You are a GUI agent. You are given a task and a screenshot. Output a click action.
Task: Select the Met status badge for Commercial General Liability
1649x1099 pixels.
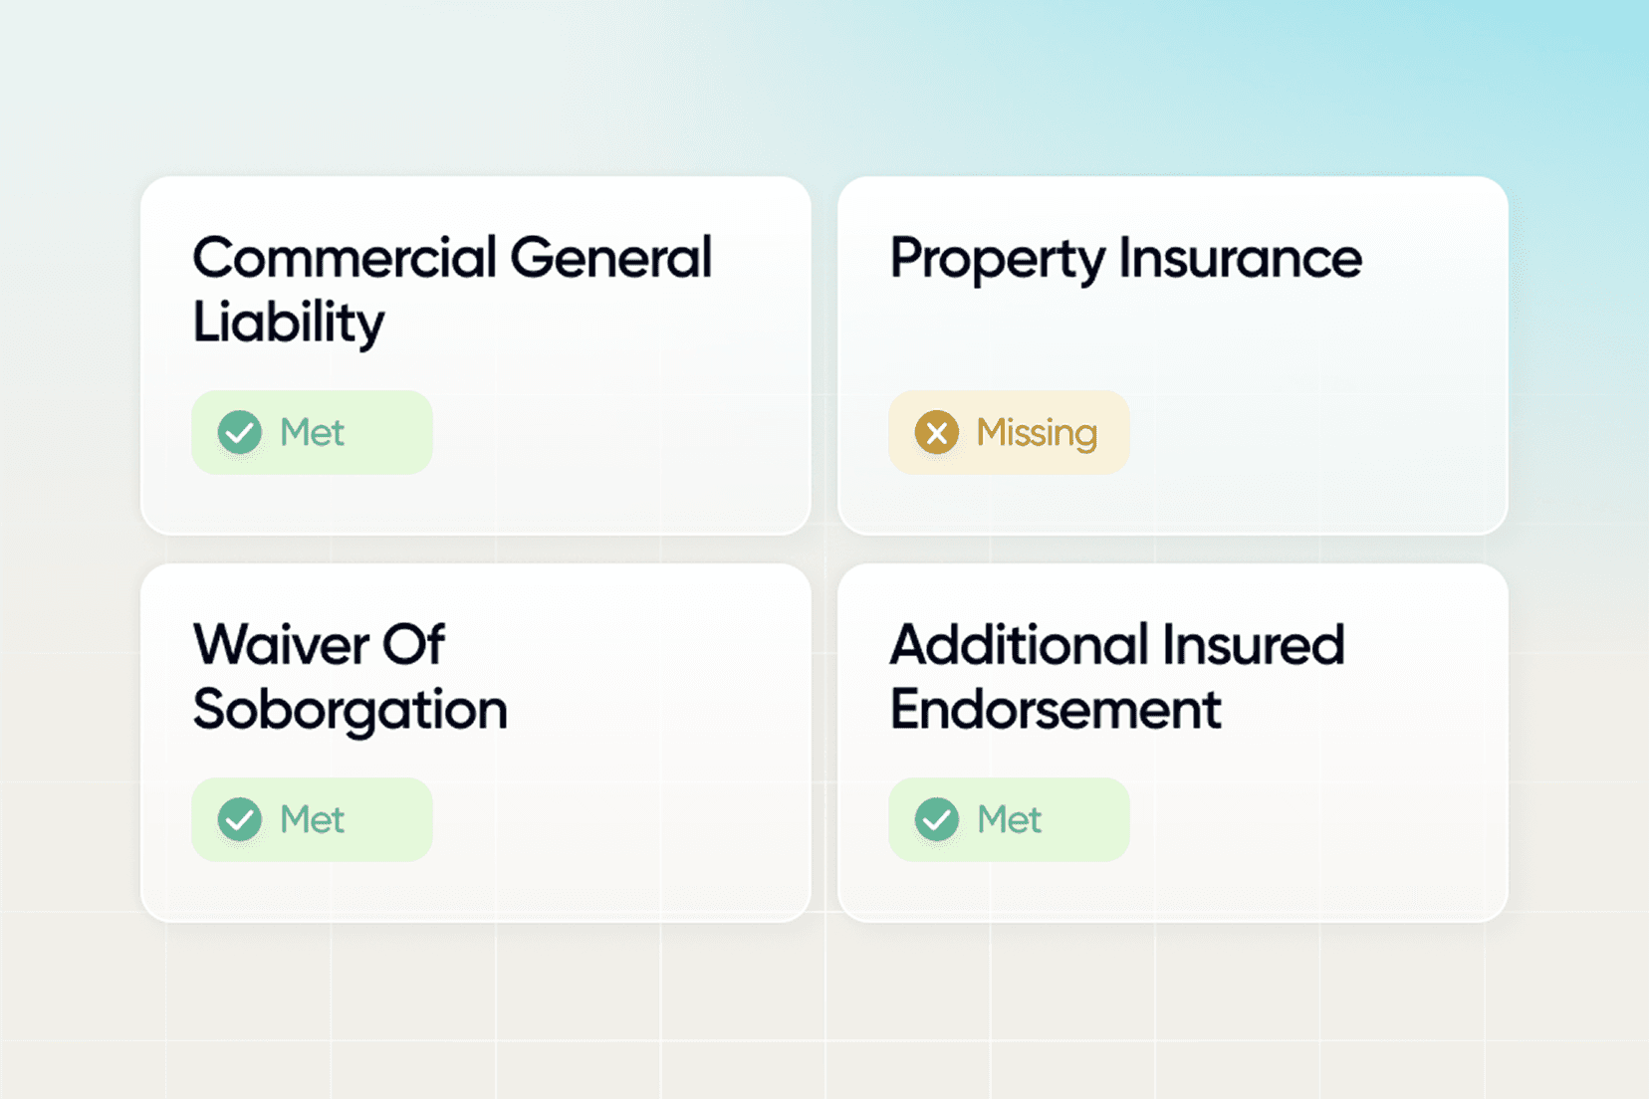click(312, 433)
